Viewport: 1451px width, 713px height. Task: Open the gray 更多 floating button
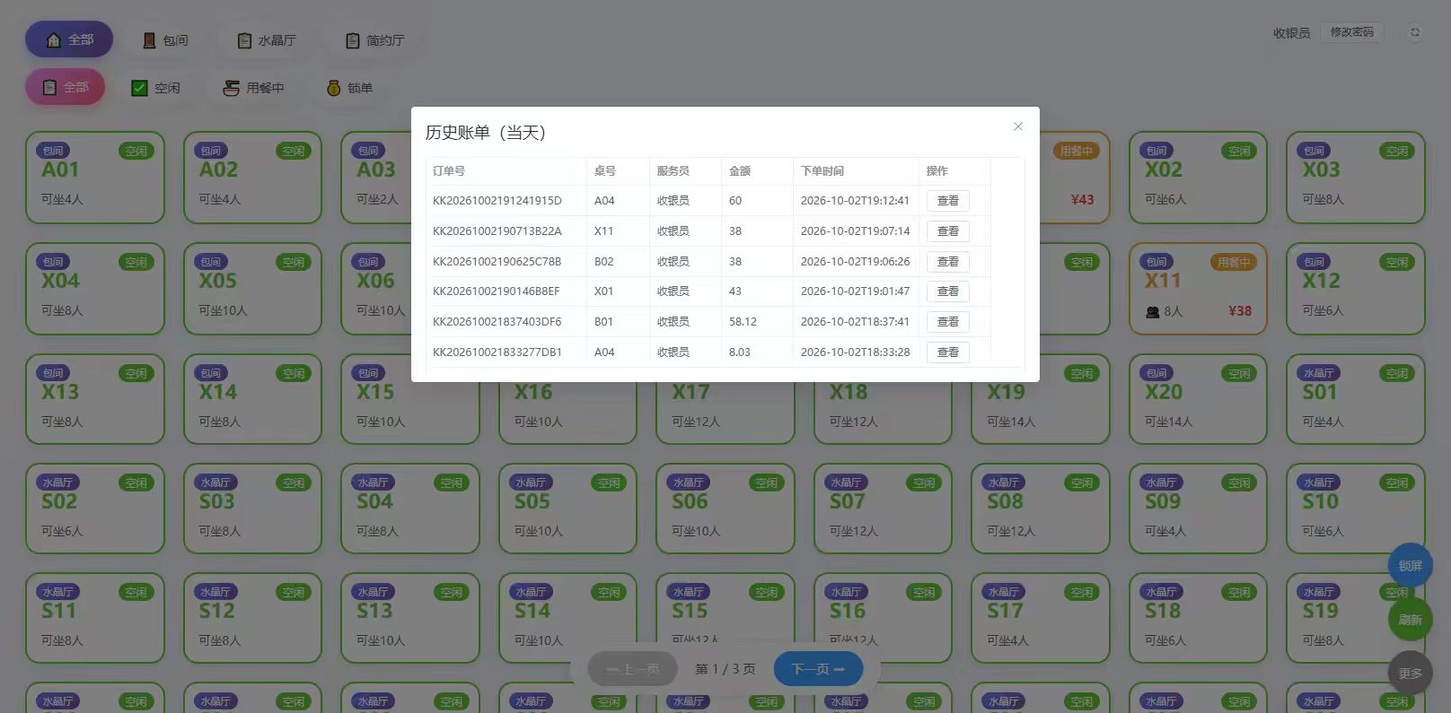point(1410,674)
